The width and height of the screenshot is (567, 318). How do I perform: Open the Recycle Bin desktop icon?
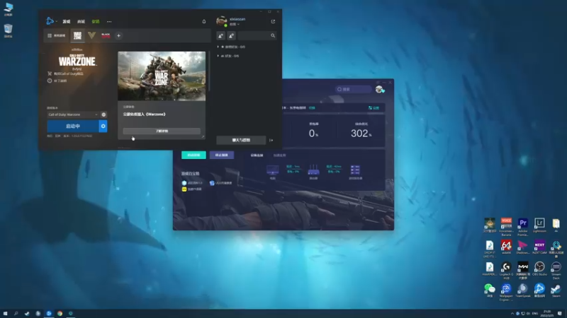point(8,30)
